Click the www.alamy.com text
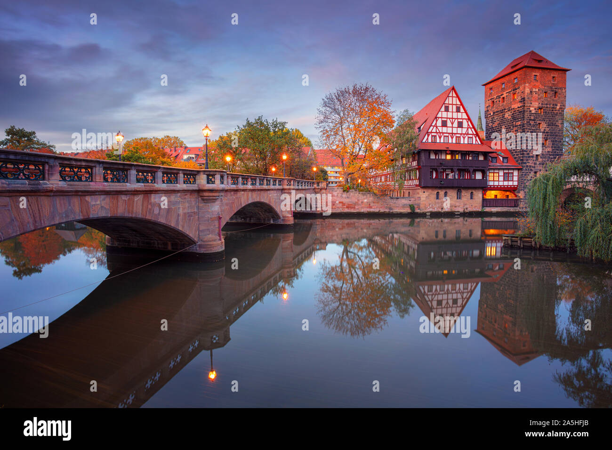This screenshot has width=612, height=450. coord(557,434)
